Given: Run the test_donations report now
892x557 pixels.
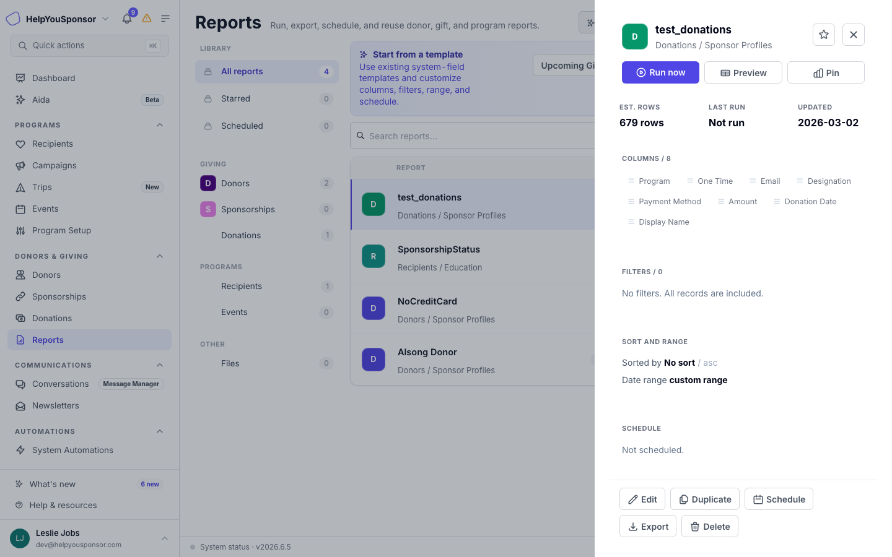Looking at the screenshot, I should coord(660,72).
